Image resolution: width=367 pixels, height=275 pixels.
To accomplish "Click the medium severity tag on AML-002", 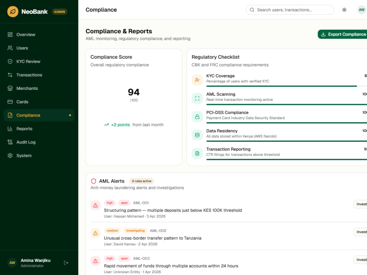I will [112, 231].
